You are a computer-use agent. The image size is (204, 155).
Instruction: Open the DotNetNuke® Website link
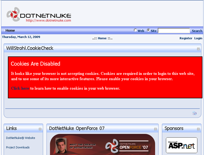[x=21, y=138]
